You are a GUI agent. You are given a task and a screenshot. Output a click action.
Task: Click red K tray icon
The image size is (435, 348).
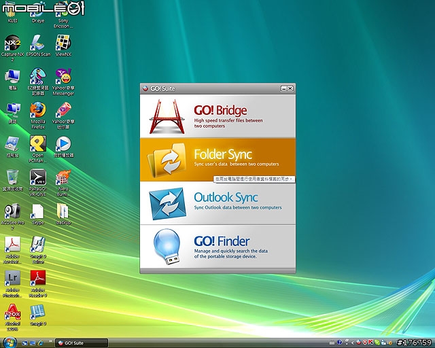(x=370, y=343)
